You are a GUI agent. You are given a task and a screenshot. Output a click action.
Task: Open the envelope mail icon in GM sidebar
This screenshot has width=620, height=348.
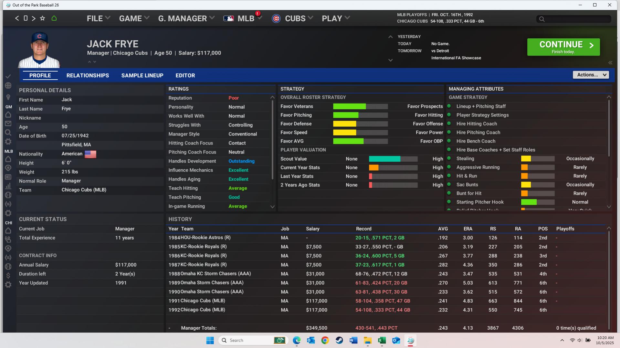(8, 124)
